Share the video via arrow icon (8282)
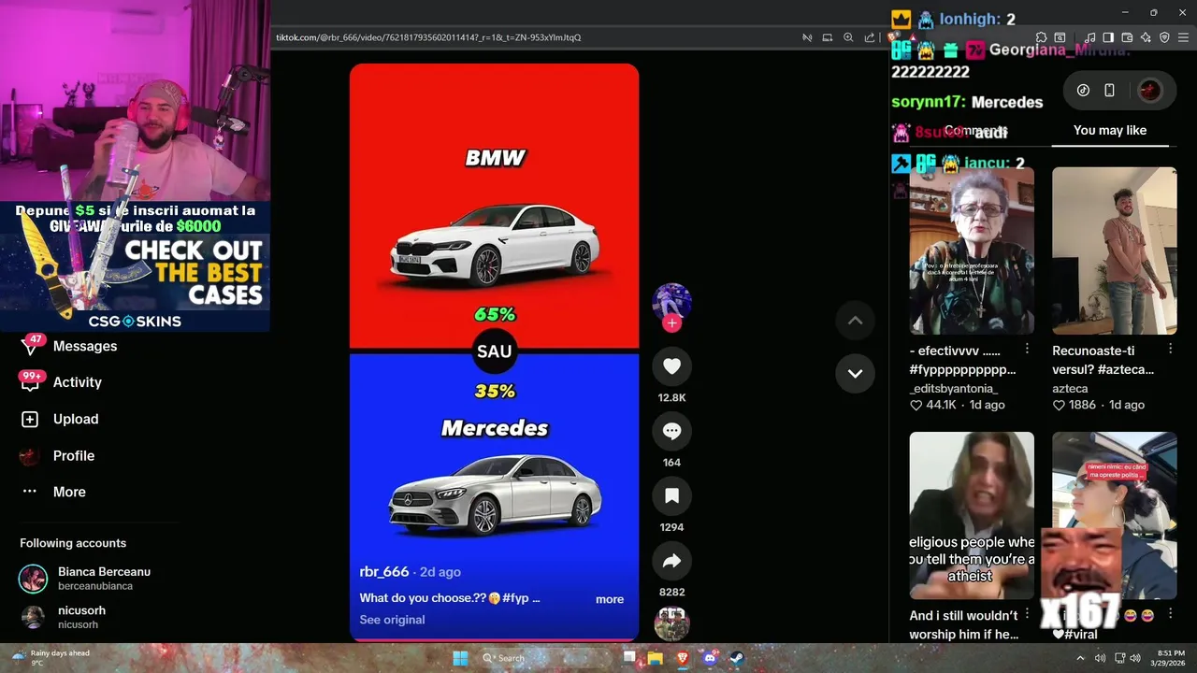Screen dimensions: 1197x673 pyautogui.click(x=671, y=561)
